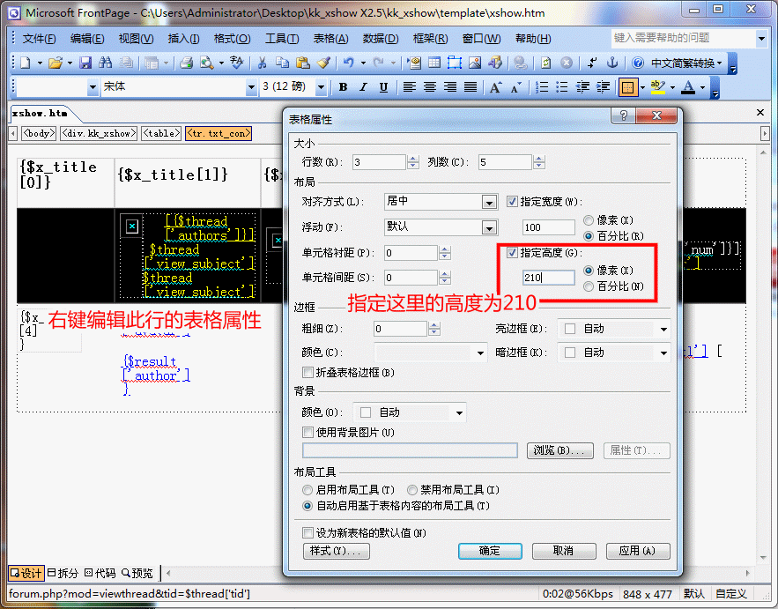Viewport: 778px width, 609px height.
Task: Open the border 颜色 dropdown arrow
Action: (x=480, y=353)
